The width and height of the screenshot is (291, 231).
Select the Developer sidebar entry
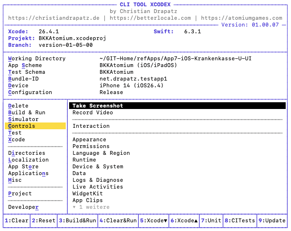click(x=23, y=207)
